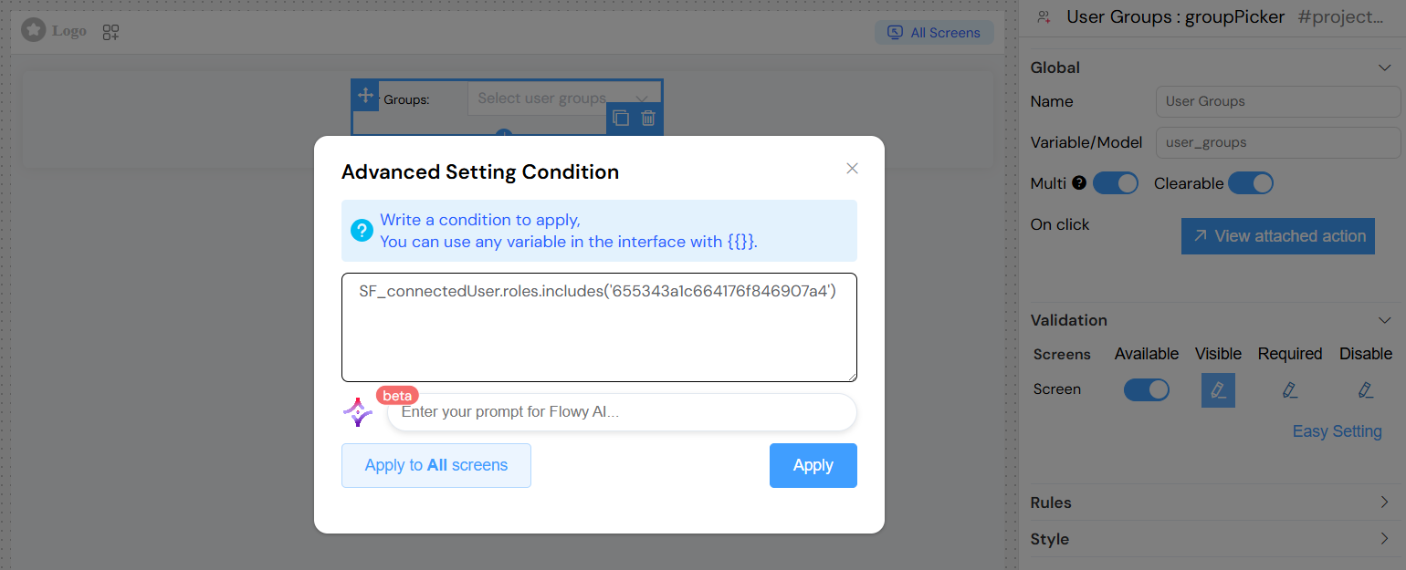Edit the Disable condition pencil icon
Screen dimensions: 1406x570
tap(1365, 390)
